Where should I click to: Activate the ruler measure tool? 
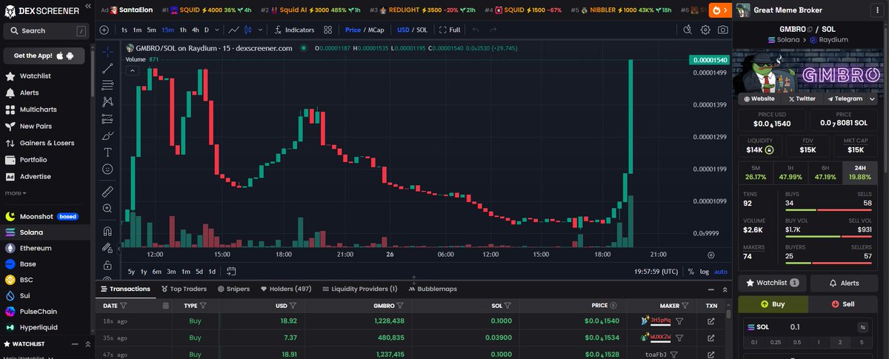coord(107,192)
